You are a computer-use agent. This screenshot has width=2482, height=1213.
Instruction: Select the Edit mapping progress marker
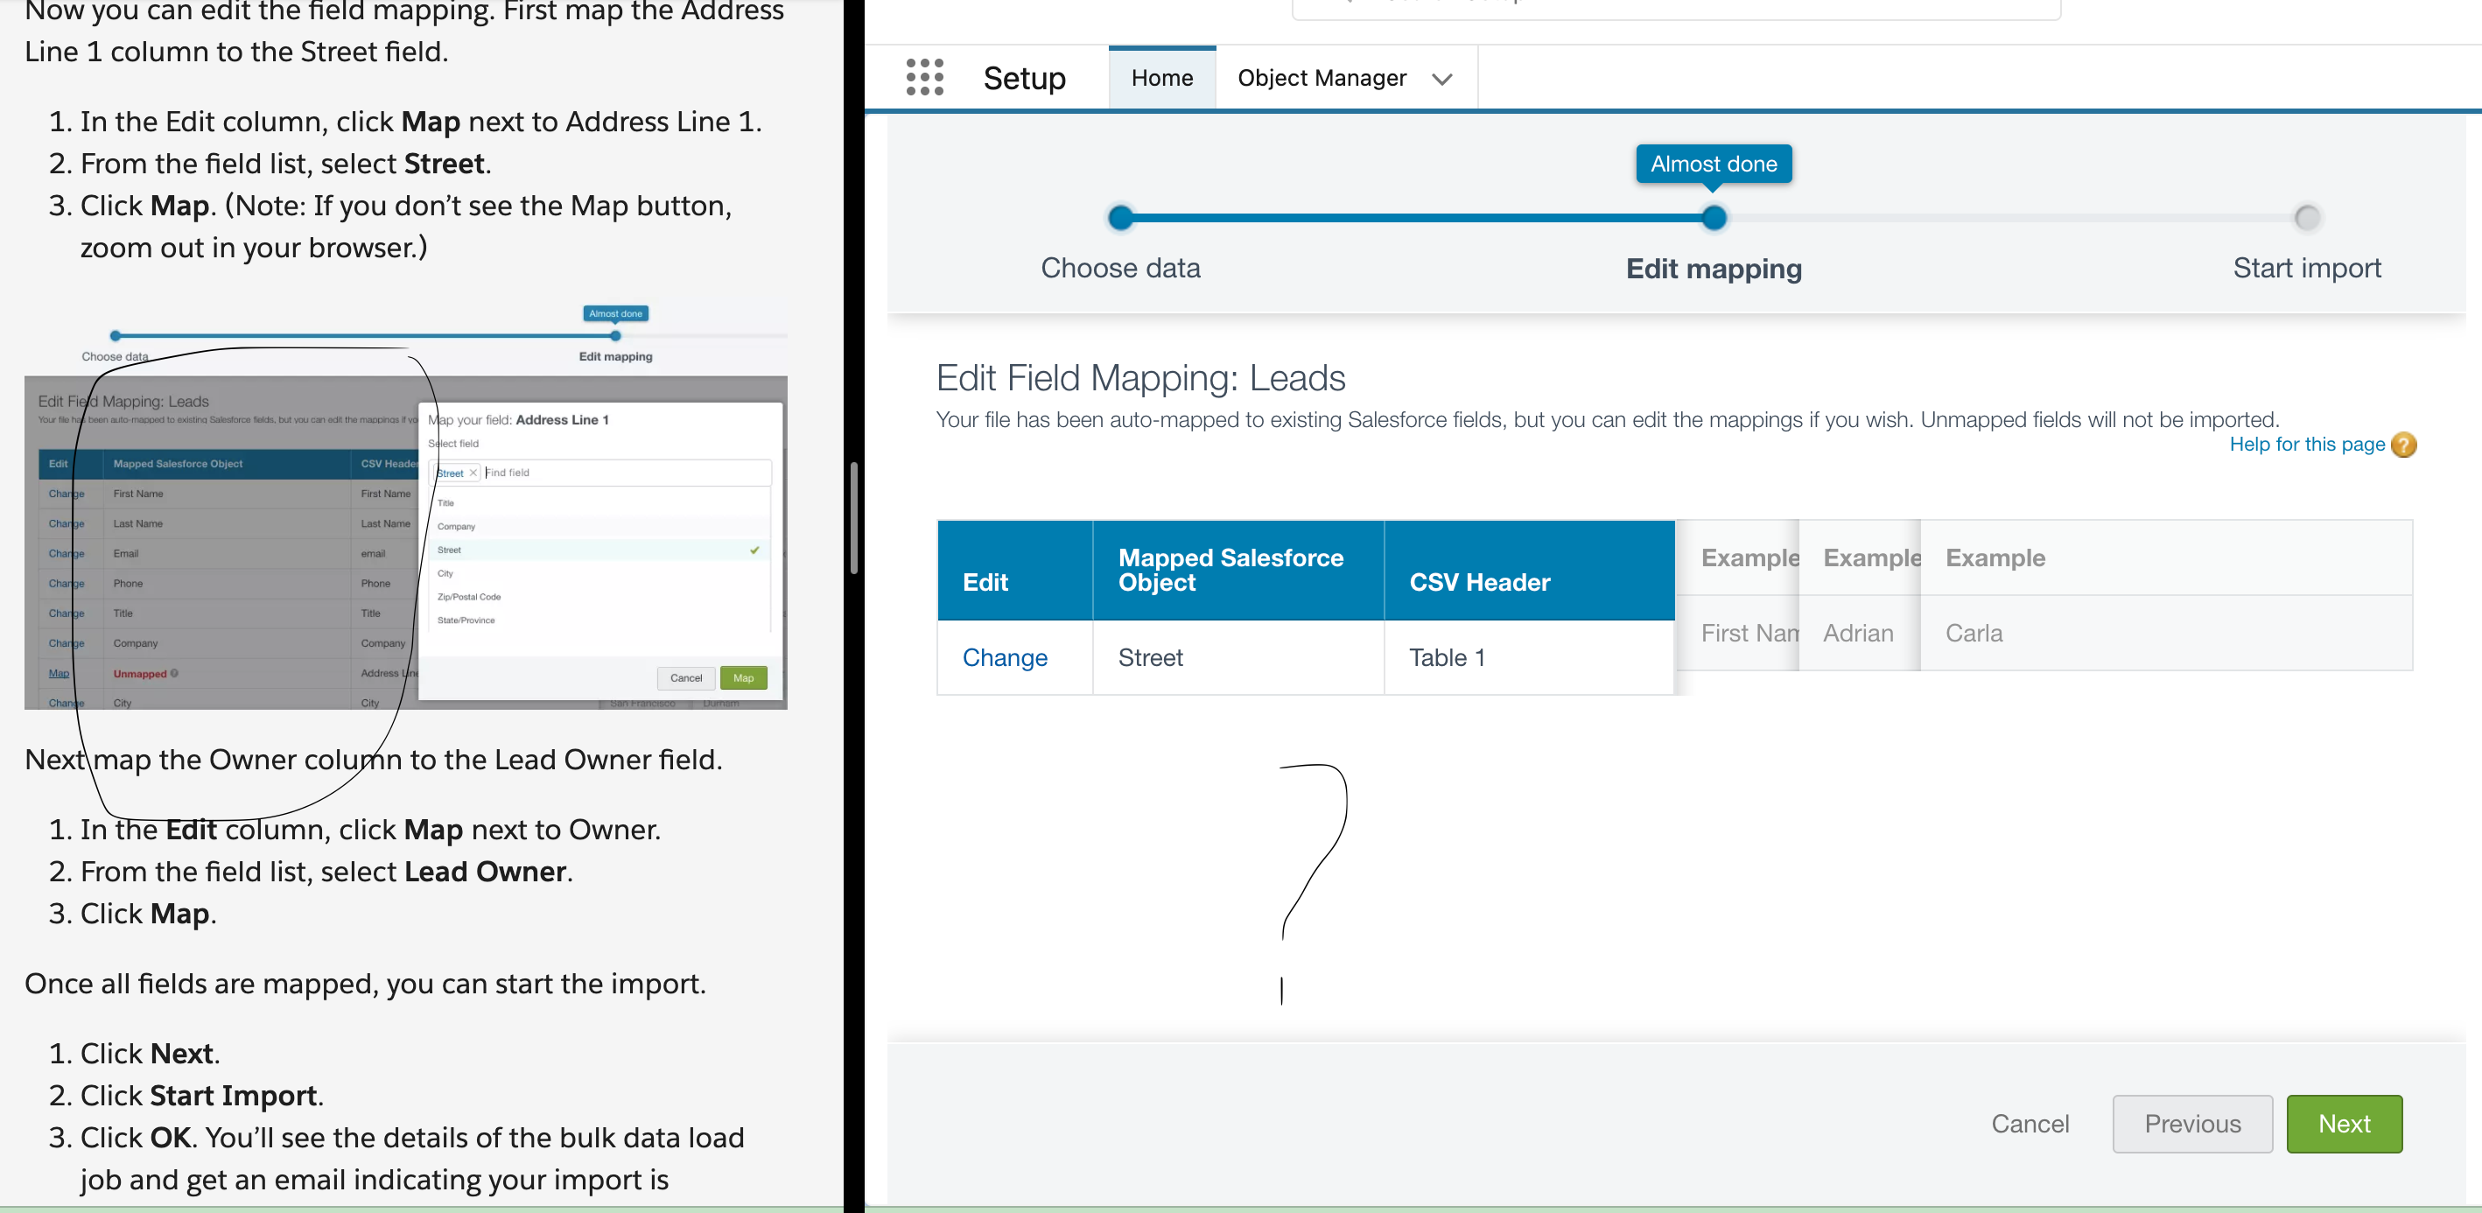1713,218
